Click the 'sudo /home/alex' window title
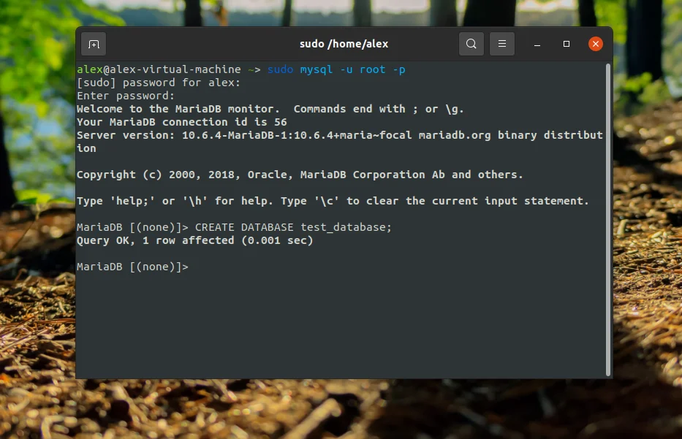 point(344,44)
